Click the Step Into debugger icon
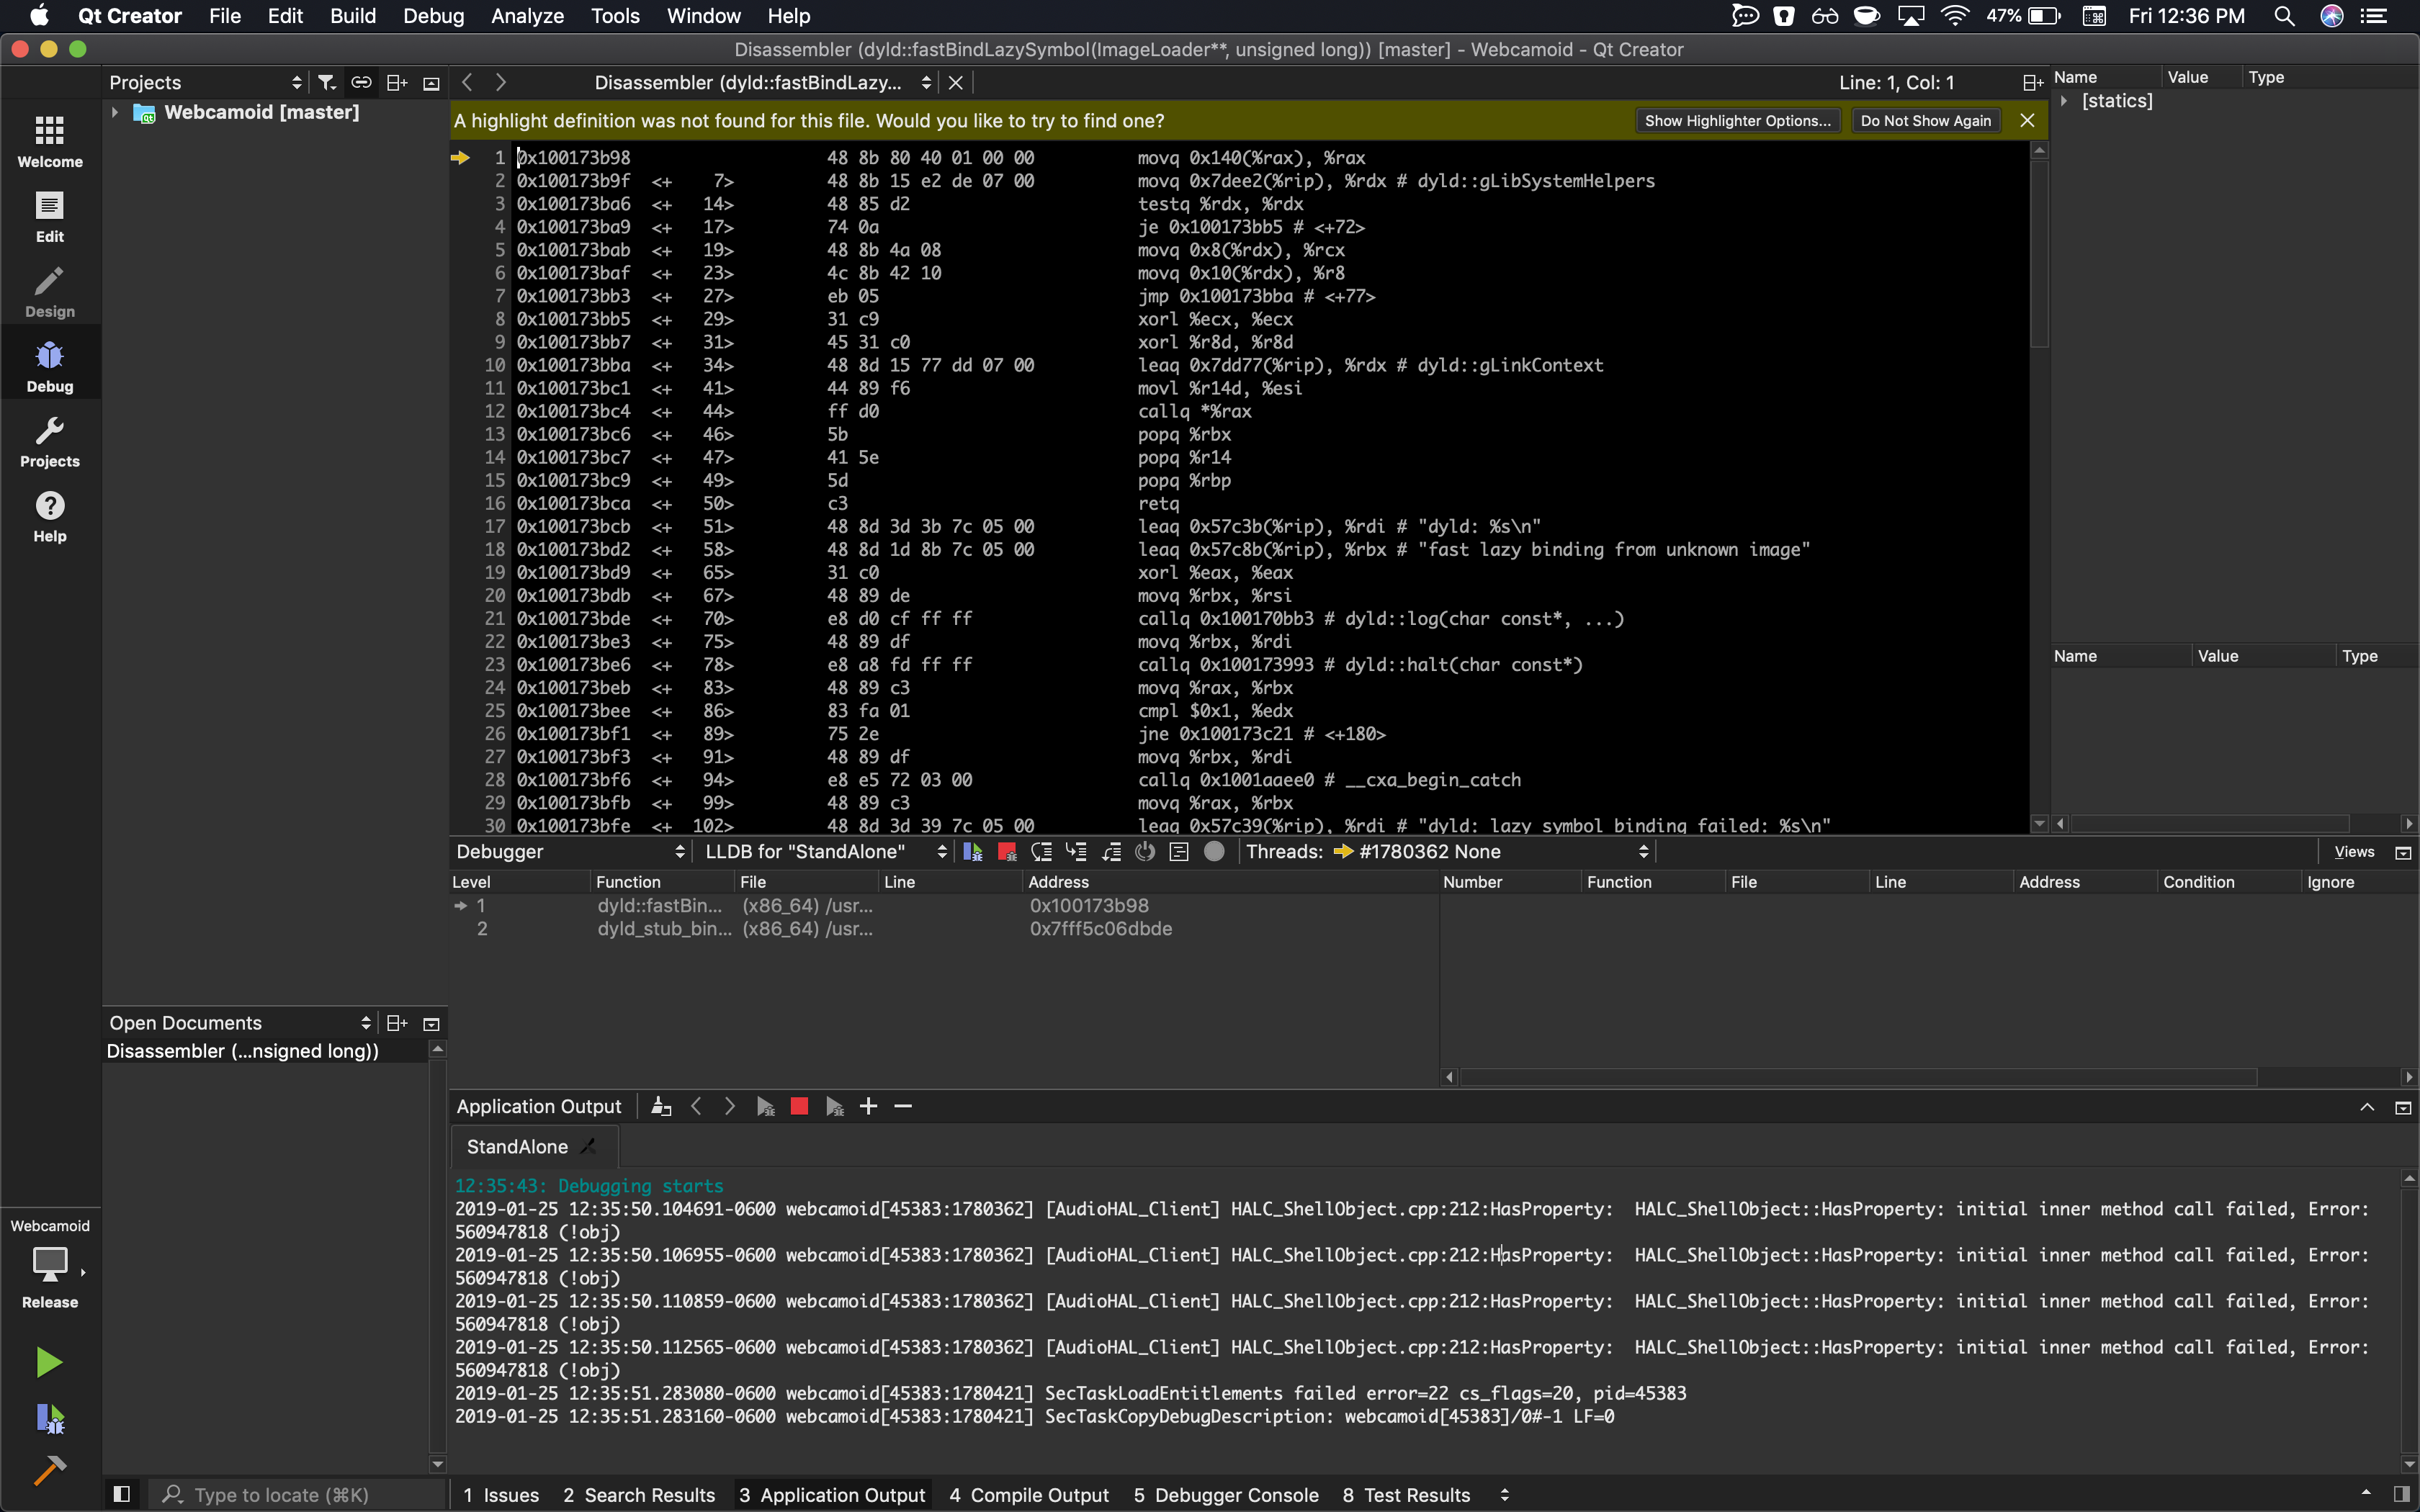The image size is (2420, 1512). [1076, 852]
